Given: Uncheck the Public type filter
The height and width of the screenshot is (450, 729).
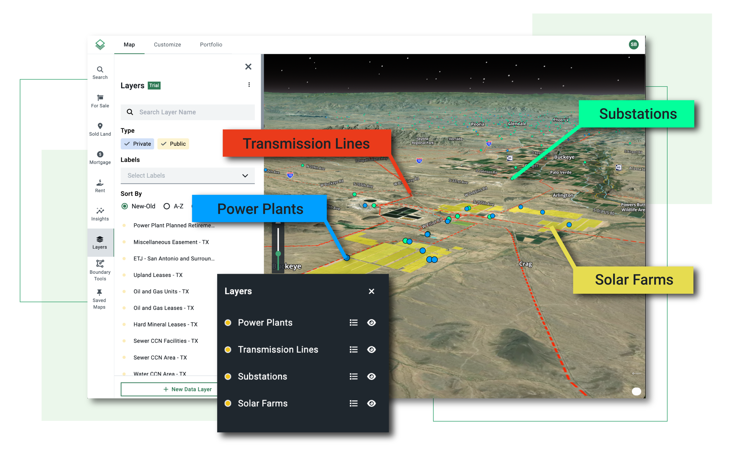Looking at the screenshot, I should pyautogui.click(x=173, y=144).
